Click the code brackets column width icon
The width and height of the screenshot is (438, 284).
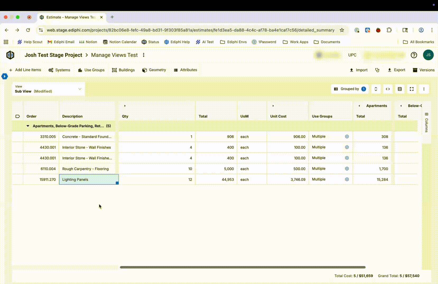coord(388,89)
